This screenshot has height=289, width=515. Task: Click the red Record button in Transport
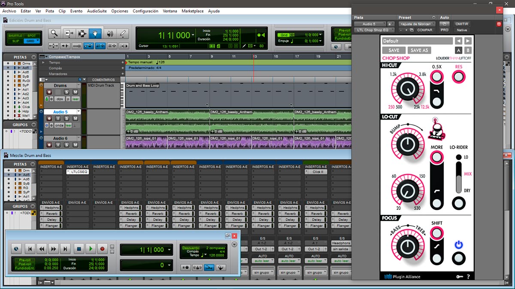pyautogui.click(x=102, y=248)
